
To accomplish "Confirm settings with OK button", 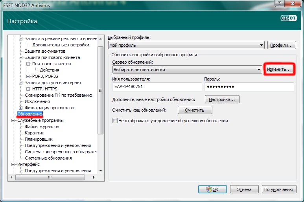I will (x=212, y=189).
